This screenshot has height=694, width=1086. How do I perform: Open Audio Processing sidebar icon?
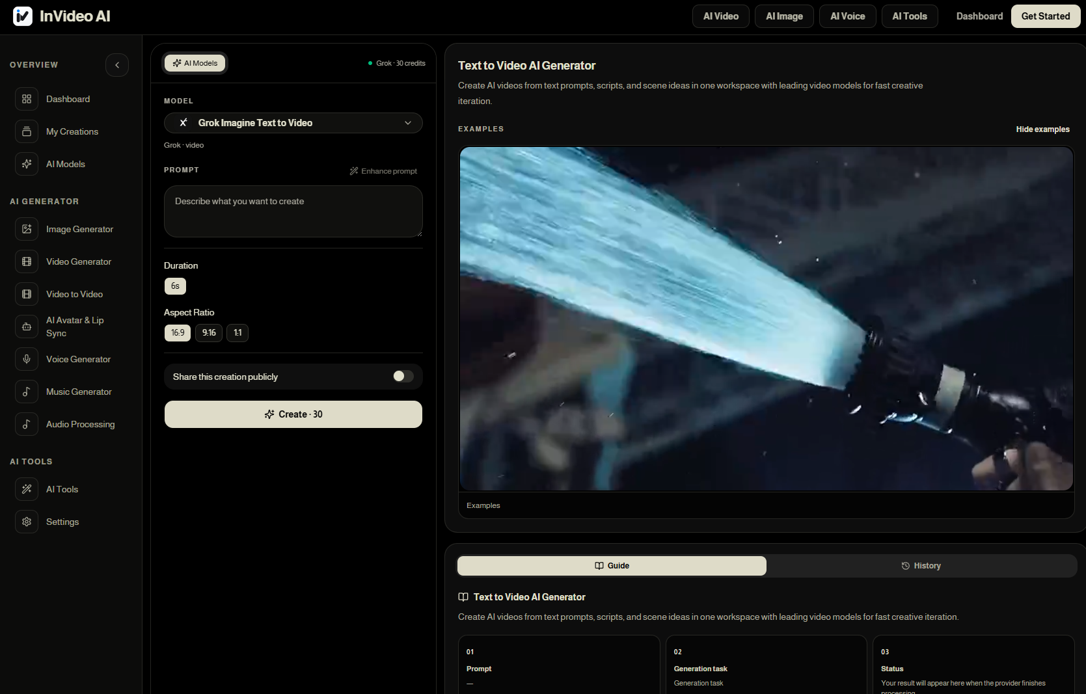[x=27, y=424]
